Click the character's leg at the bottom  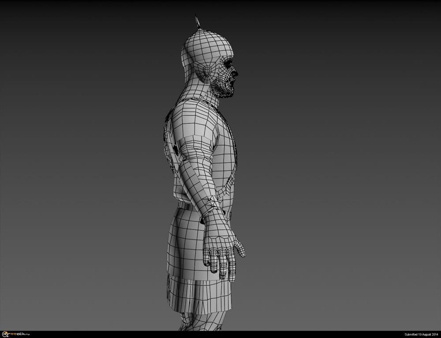(x=201, y=322)
